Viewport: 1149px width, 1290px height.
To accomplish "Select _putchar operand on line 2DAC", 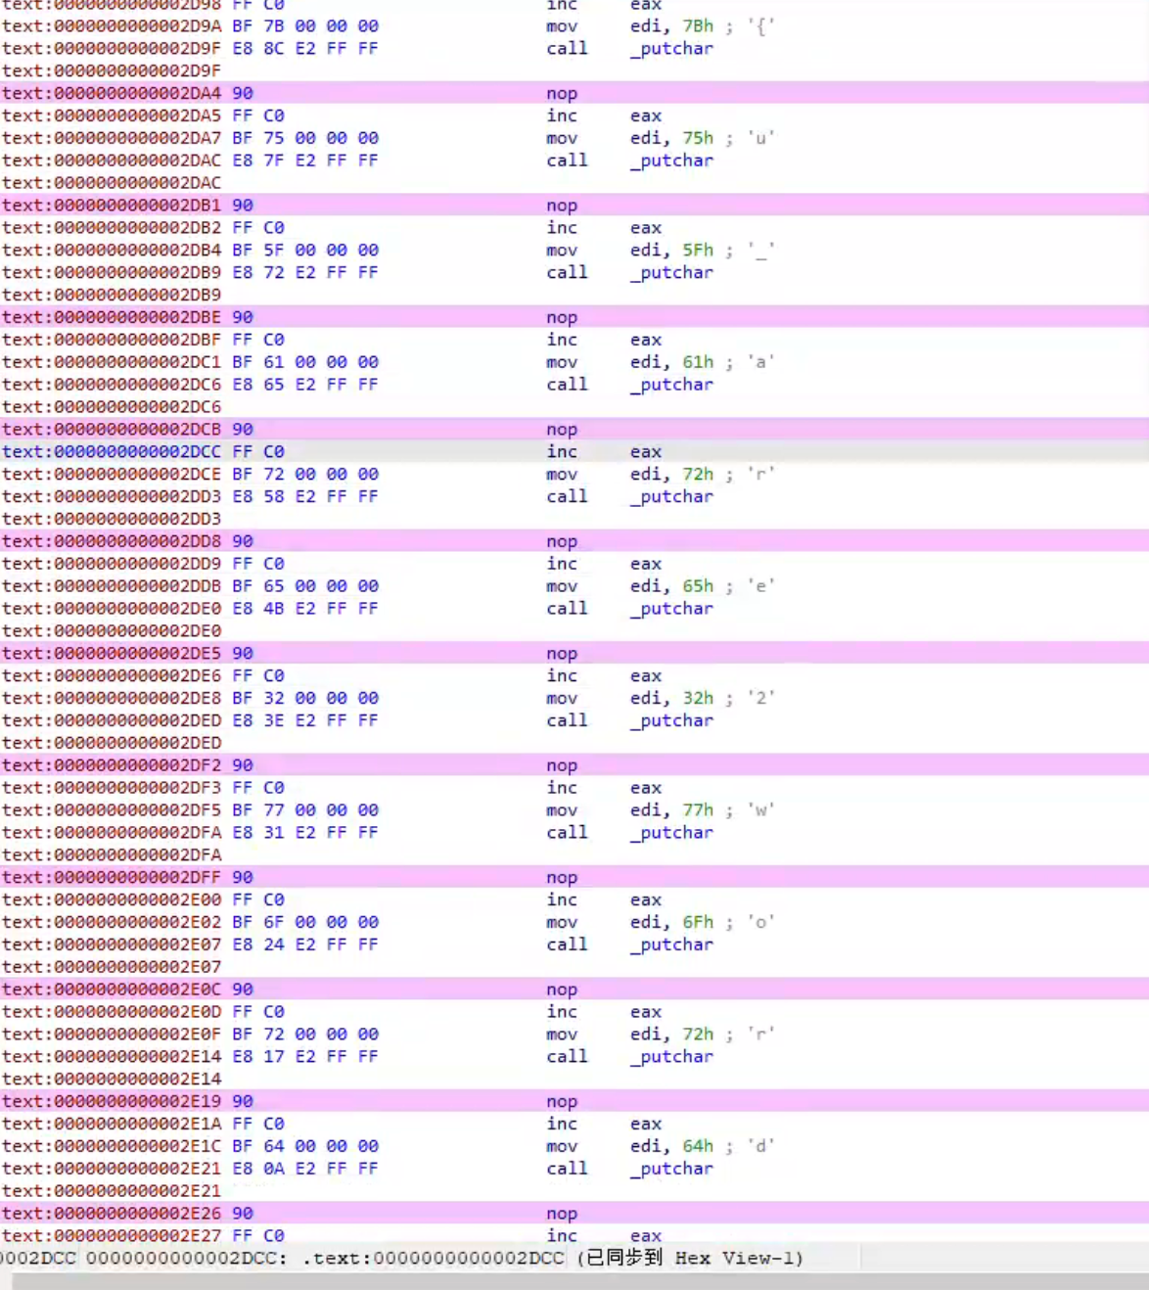I will 671,161.
